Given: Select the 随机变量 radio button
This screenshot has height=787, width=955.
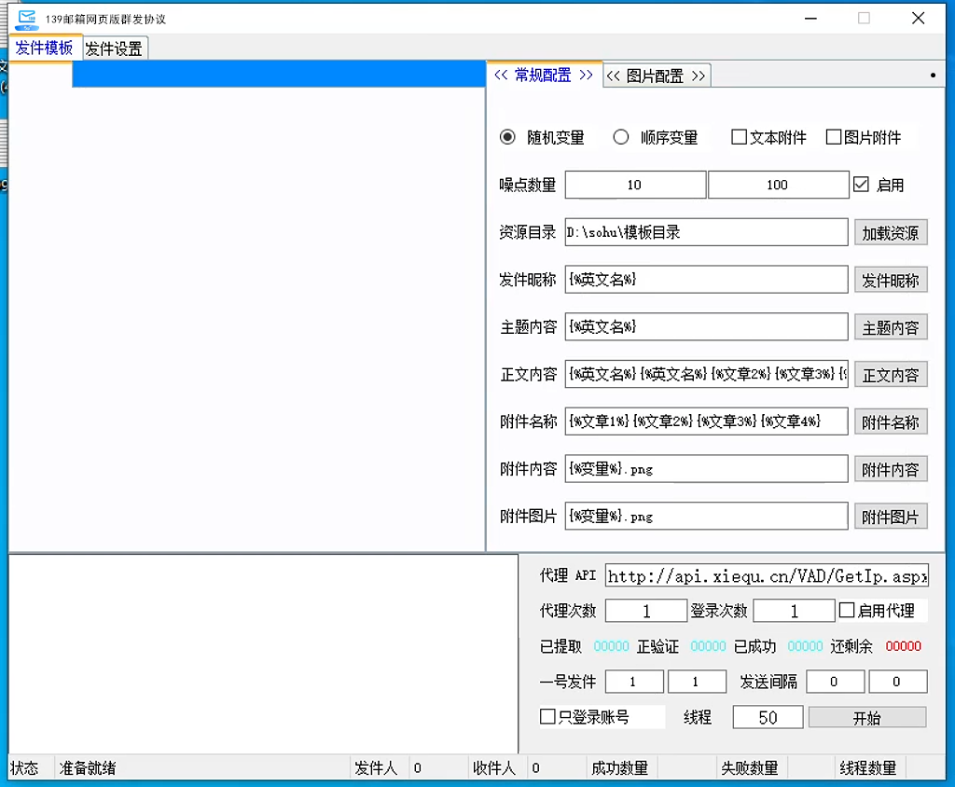Looking at the screenshot, I should 508,137.
